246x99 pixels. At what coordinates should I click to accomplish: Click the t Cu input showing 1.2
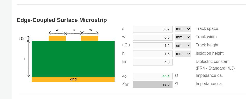coord(153,46)
